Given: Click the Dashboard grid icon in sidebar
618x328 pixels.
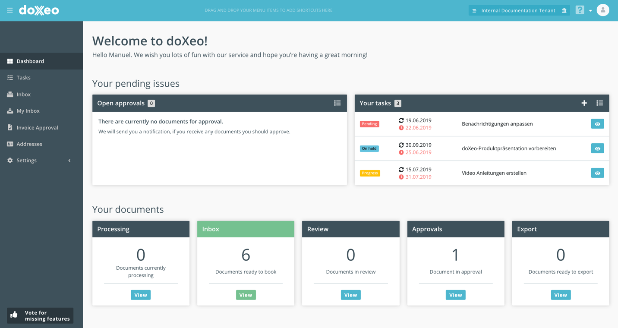Looking at the screenshot, I should [10, 61].
